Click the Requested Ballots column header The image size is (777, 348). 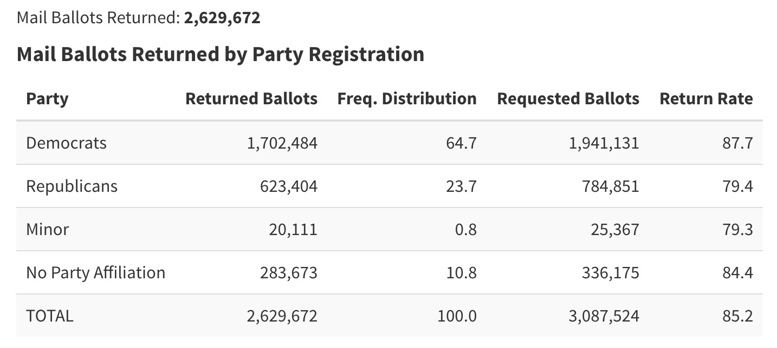[x=568, y=99]
